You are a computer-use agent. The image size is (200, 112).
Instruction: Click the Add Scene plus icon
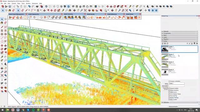165,44
